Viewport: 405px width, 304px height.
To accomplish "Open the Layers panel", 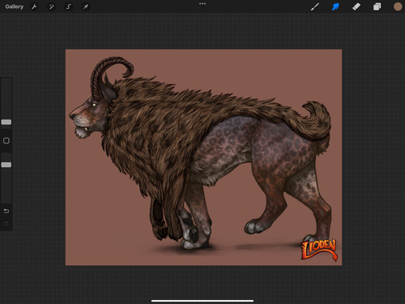I will [x=377, y=6].
